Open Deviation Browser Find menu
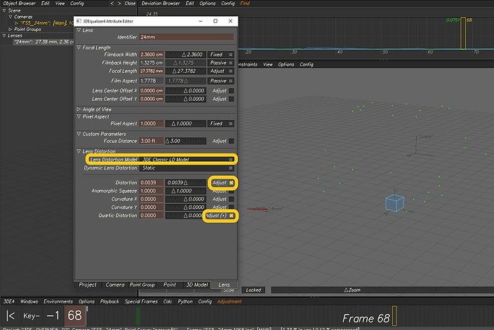Screen dimensions: 494x330 pos(245,4)
